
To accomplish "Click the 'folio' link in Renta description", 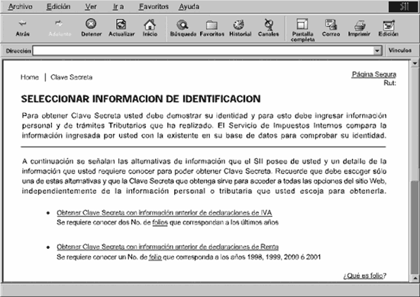I will coord(155,257).
